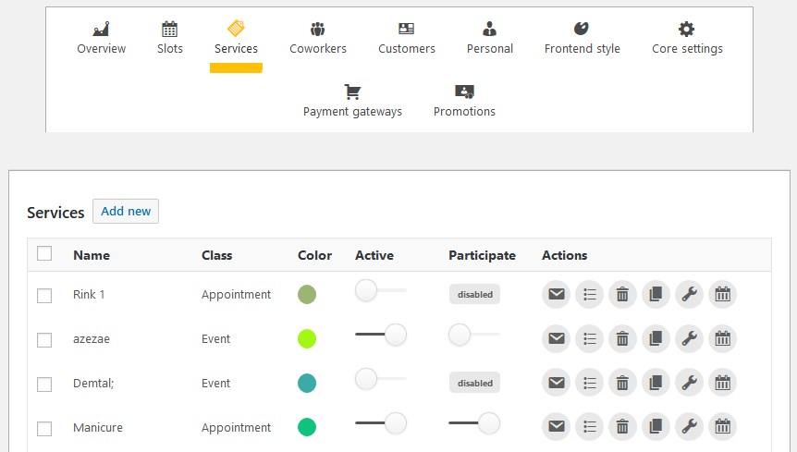The height and width of the screenshot is (452, 797).
Task: Open the calendar icon for Rink 1
Action: click(x=722, y=294)
